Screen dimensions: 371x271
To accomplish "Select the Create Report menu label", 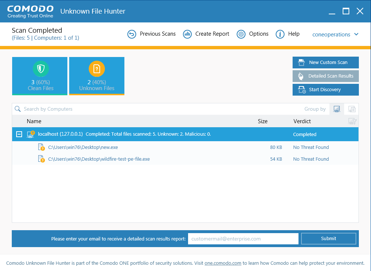I will pyautogui.click(x=212, y=34).
